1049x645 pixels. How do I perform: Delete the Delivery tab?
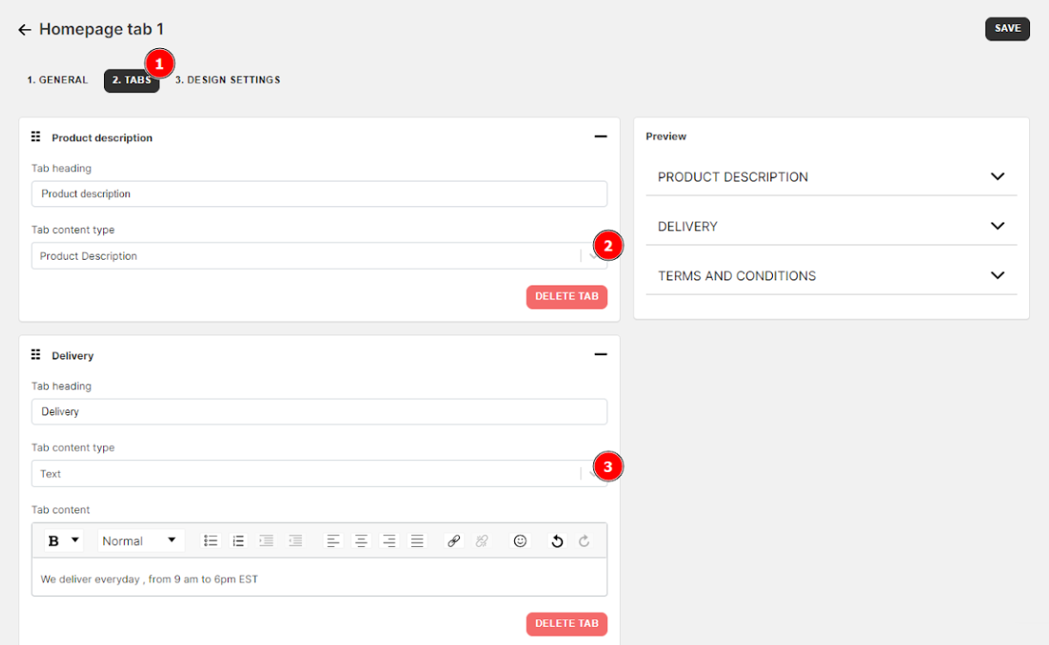[567, 624]
